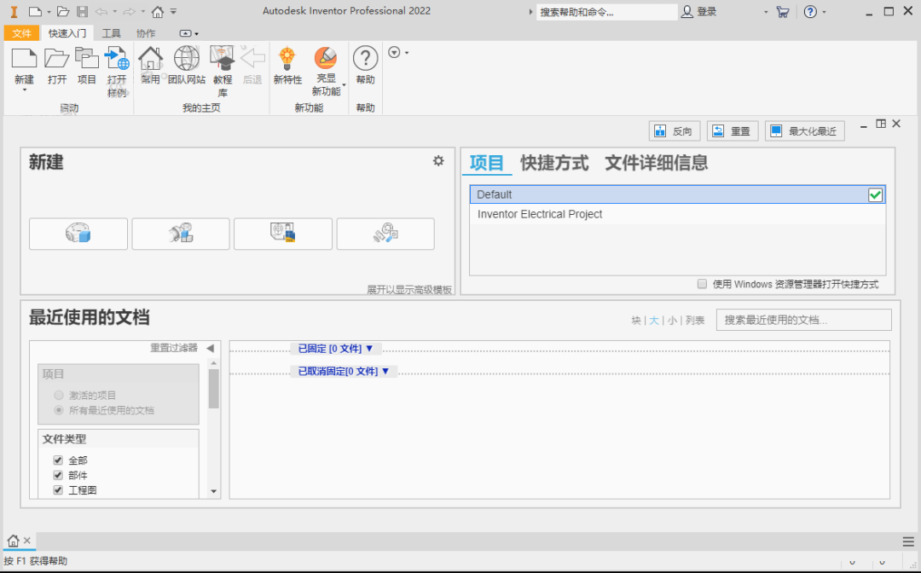The image size is (921, 573).
Task: Toggle the 使用 Windows 资源管理器打开快捷方式 checkbox
Action: (x=702, y=284)
